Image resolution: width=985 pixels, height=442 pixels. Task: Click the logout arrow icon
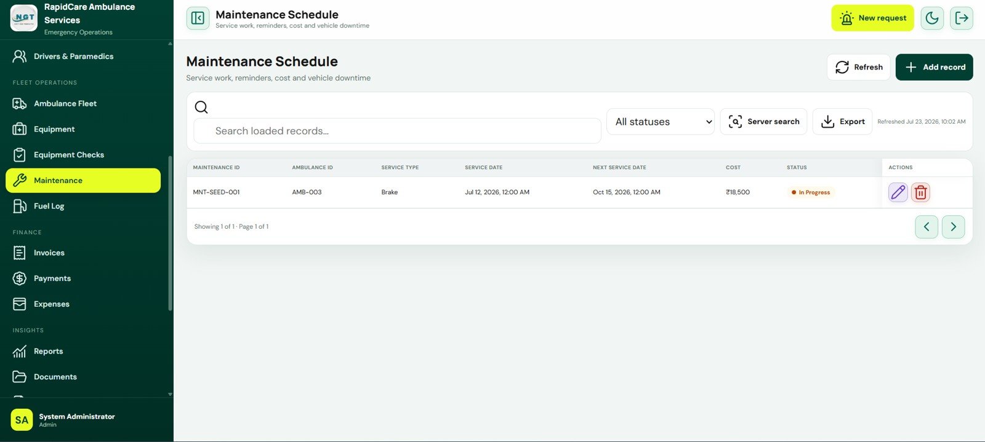pyautogui.click(x=962, y=18)
